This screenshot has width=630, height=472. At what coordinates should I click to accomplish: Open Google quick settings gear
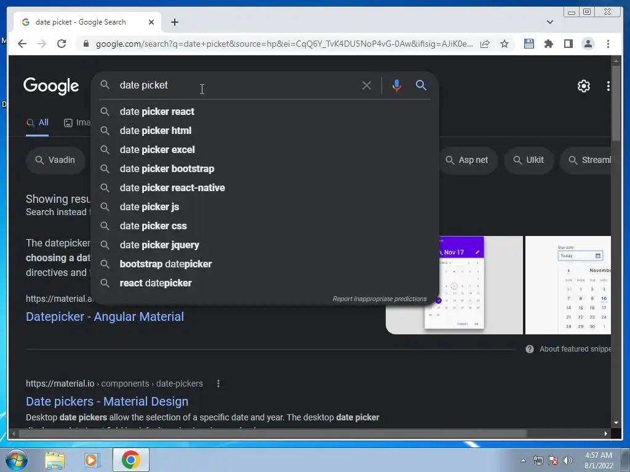point(583,86)
